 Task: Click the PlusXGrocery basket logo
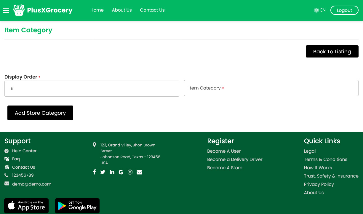pyautogui.click(x=19, y=10)
